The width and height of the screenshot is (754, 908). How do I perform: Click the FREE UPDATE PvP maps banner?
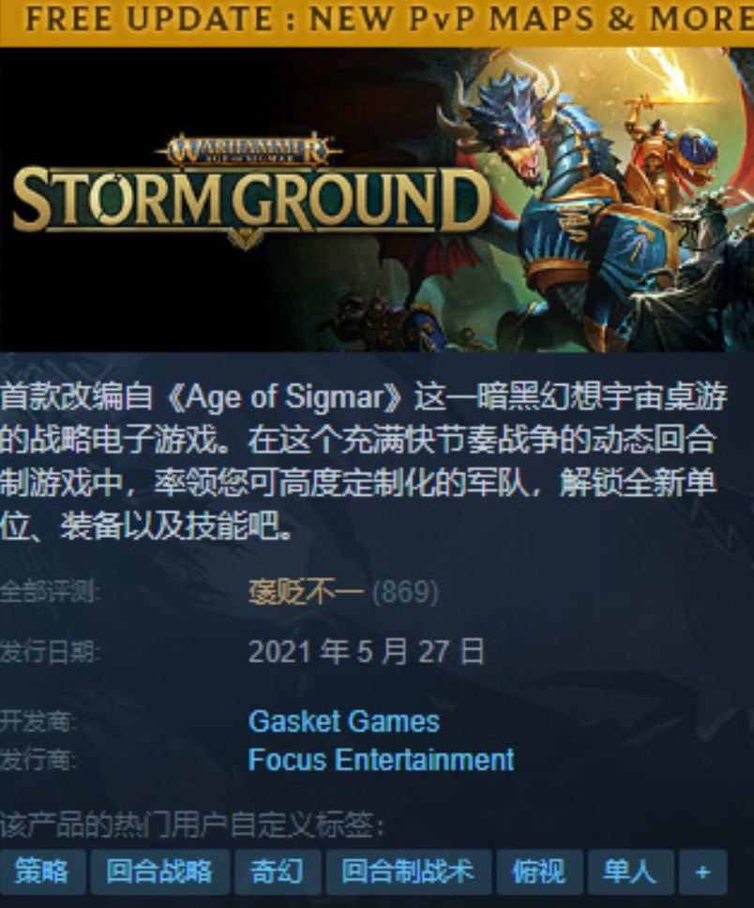click(x=377, y=22)
